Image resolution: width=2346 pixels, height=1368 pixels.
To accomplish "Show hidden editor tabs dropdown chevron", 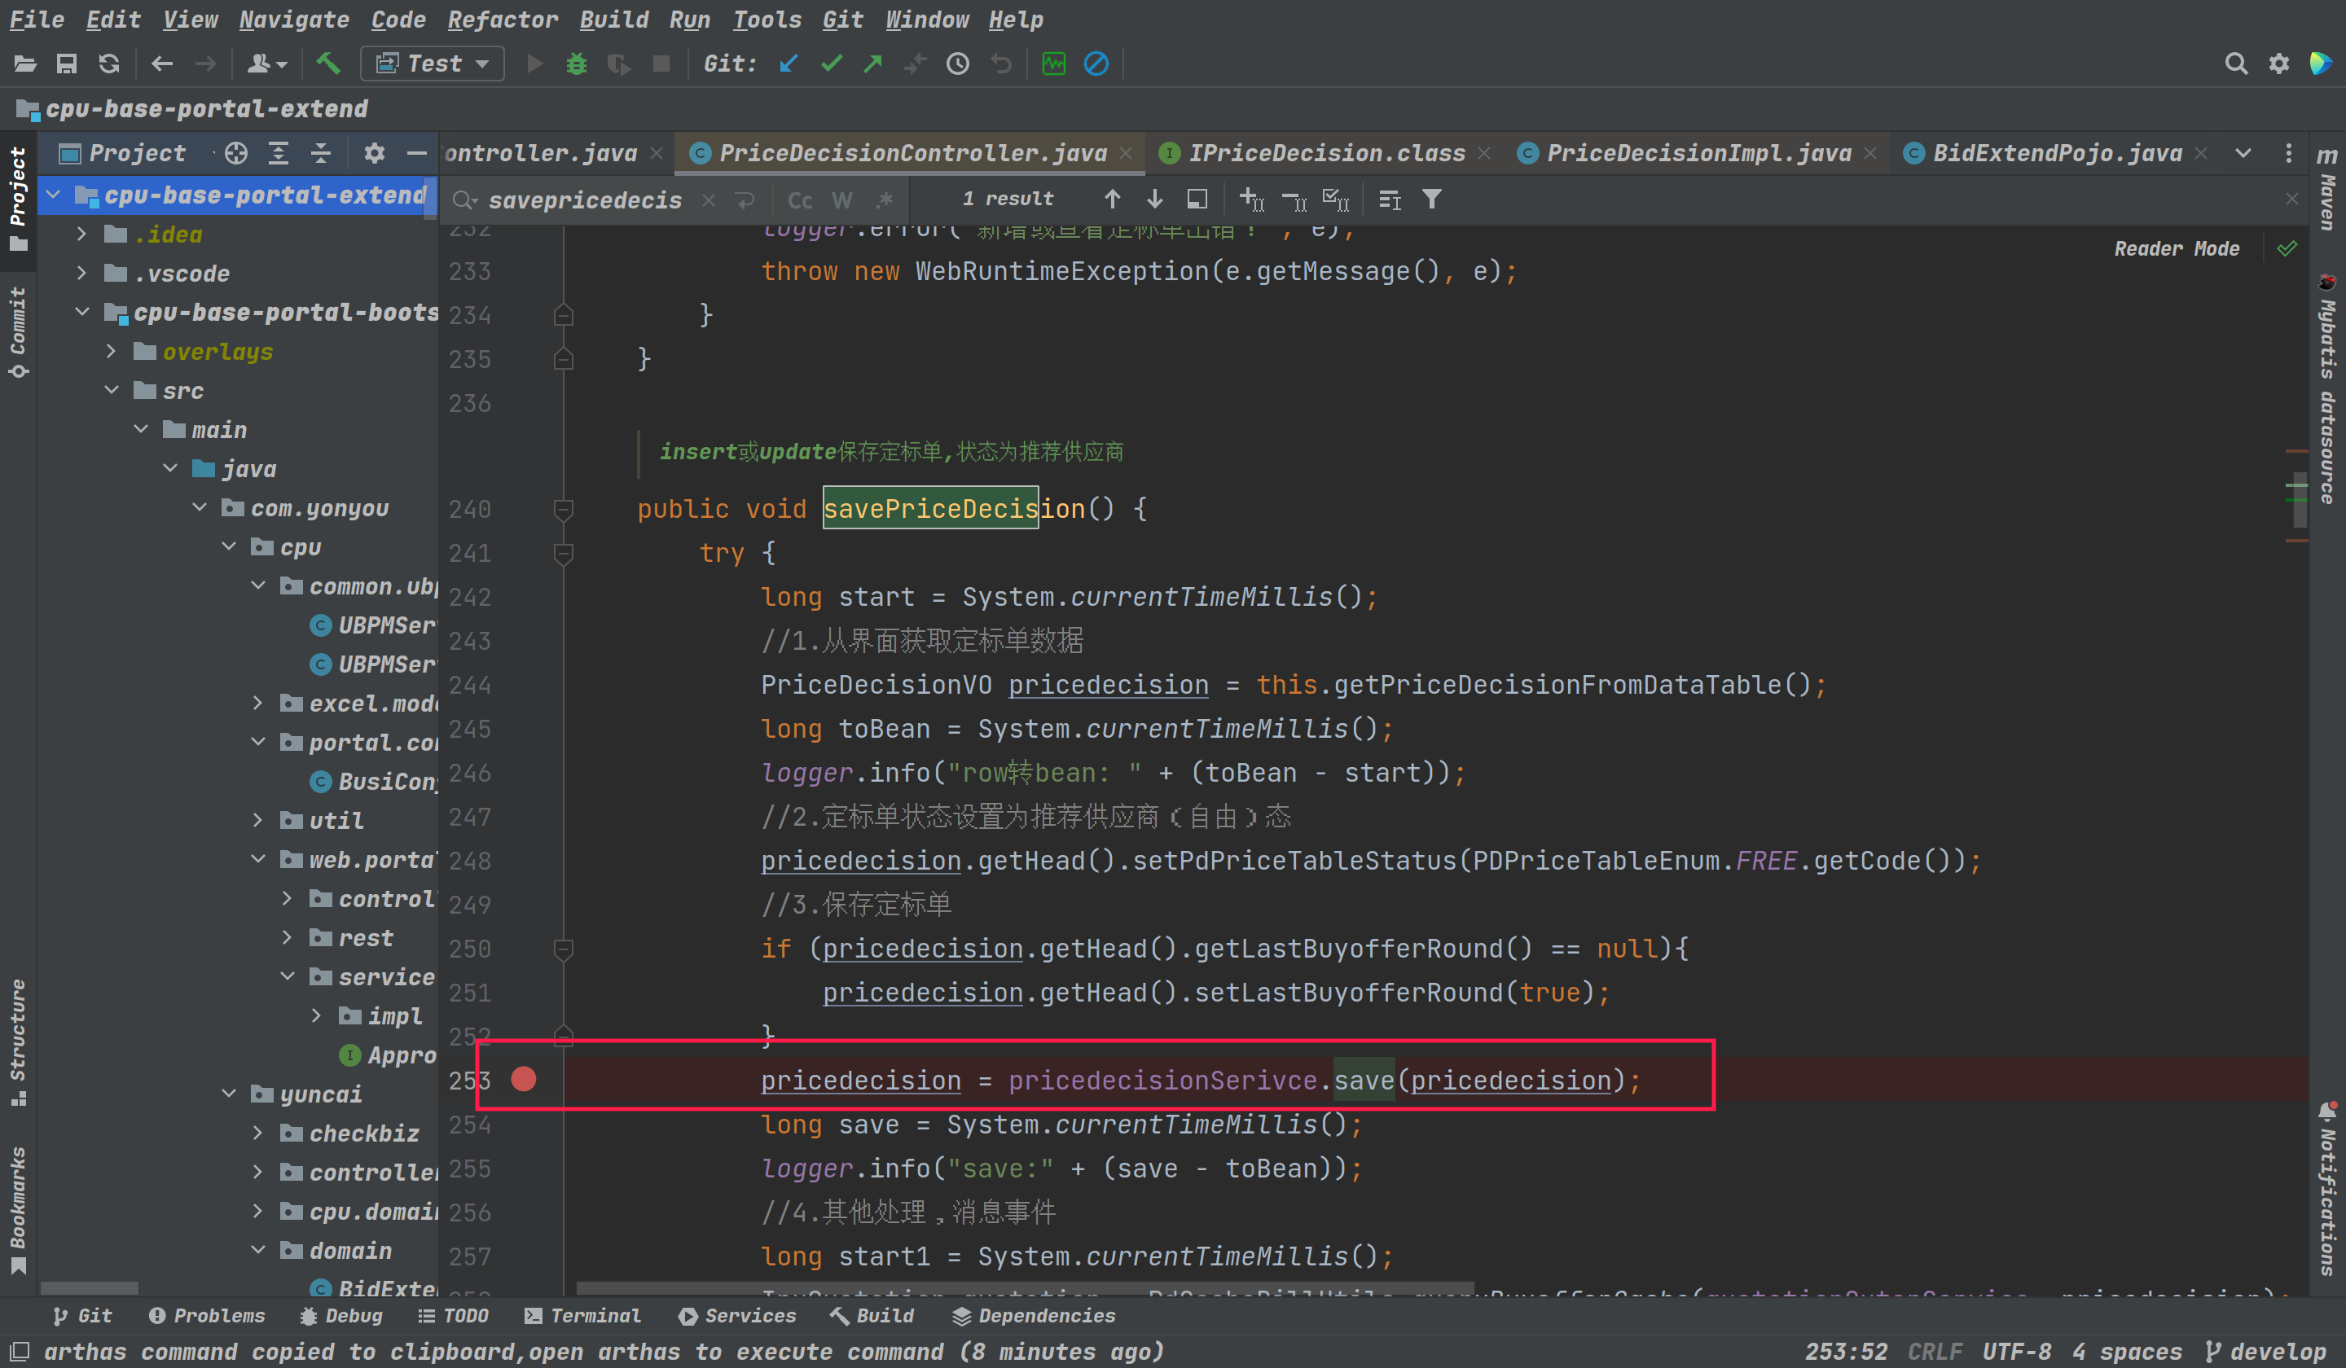I will tap(2243, 152).
